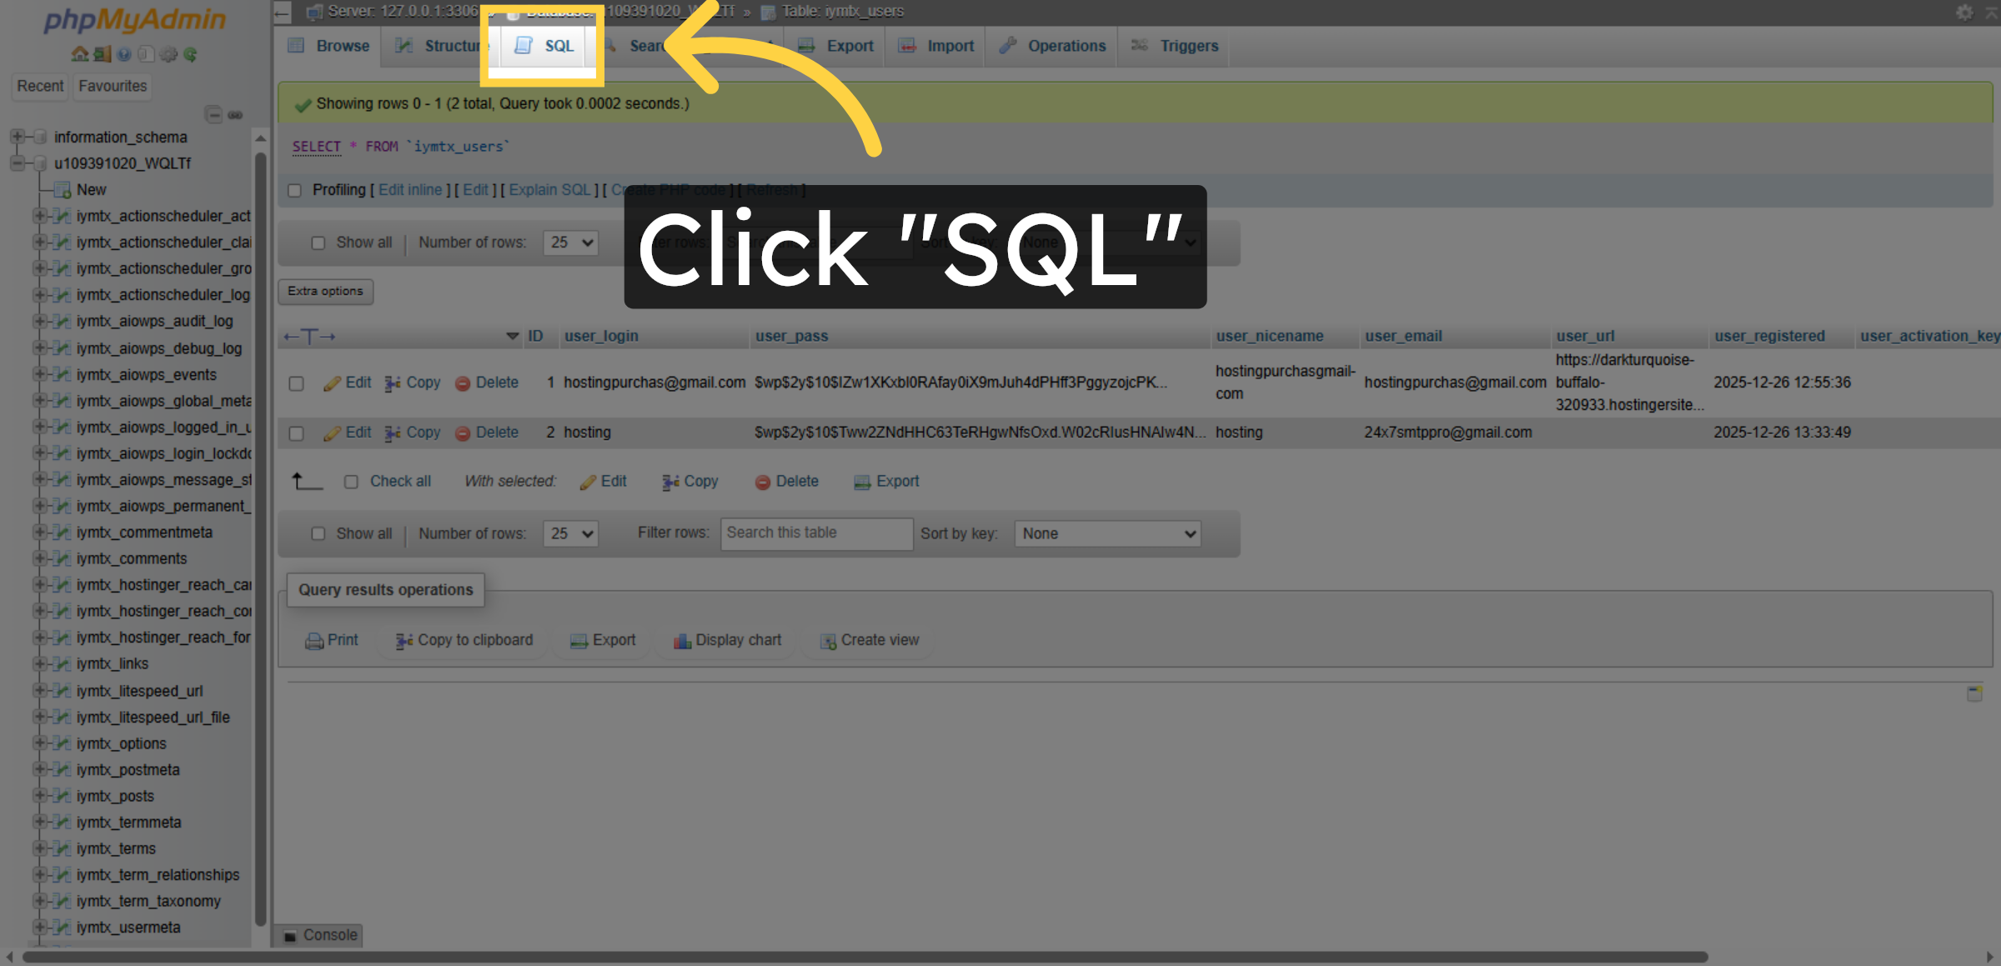Enable the Show all checkbox
The width and height of the screenshot is (2001, 966).
click(318, 533)
